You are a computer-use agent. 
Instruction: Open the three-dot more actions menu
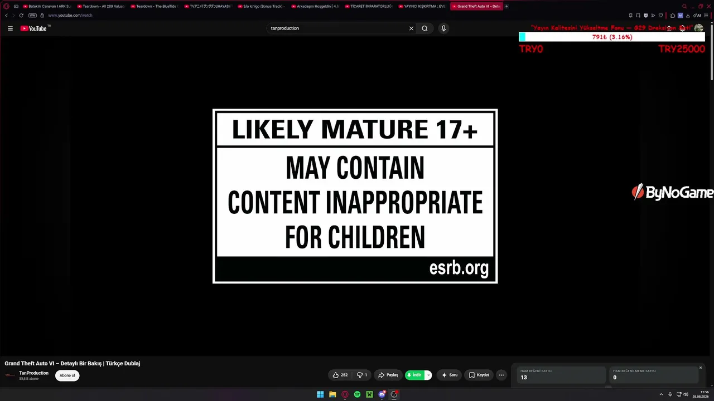click(x=501, y=375)
